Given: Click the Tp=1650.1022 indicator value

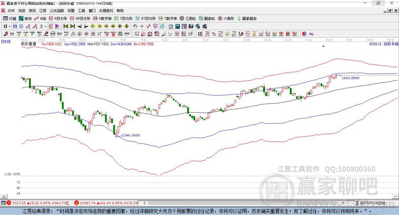Looking at the screenshot, I should [51, 44].
